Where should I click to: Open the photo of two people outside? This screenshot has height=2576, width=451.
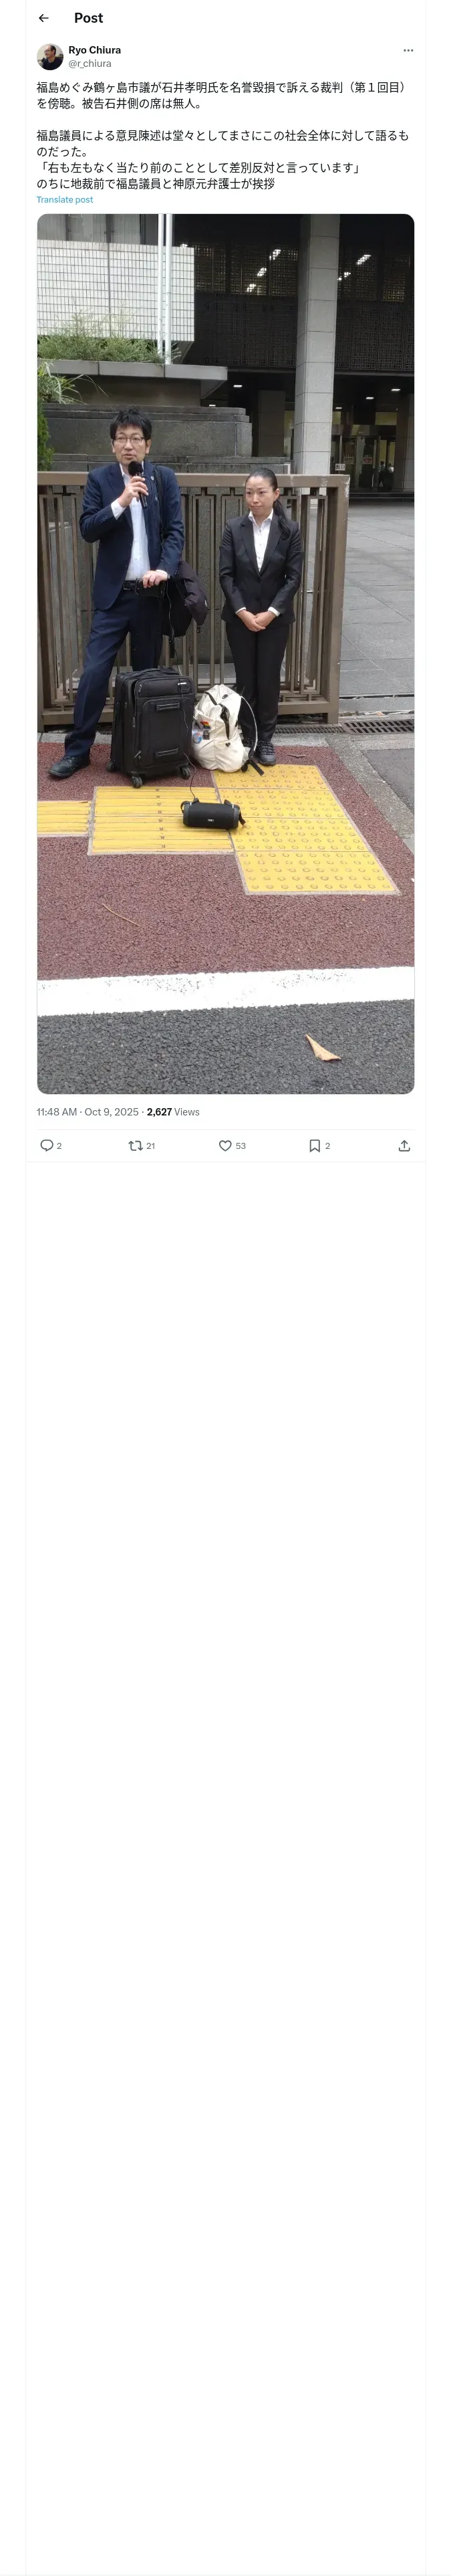click(x=226, y=654)
